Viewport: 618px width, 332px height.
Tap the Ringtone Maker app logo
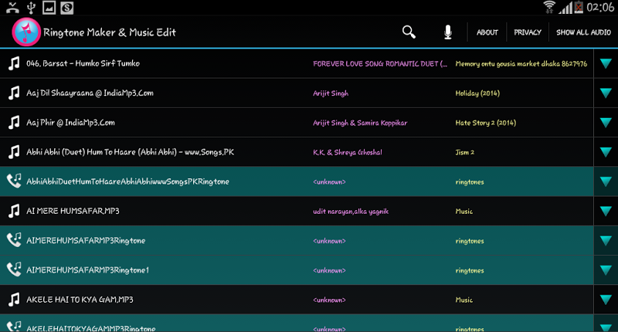(x=25, y=32)
